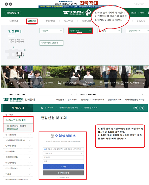Click the previous banner arrow at top left
This screenshot has height=185, width=149.
point(7,4)
